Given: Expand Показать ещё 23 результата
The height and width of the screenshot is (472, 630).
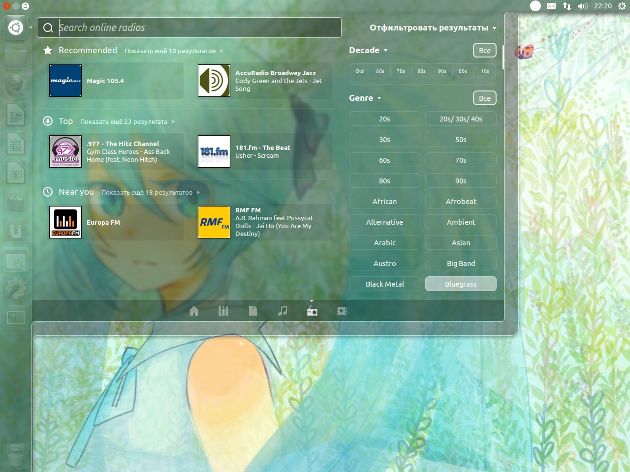Looking at the screenshot, I should (127, 121).
